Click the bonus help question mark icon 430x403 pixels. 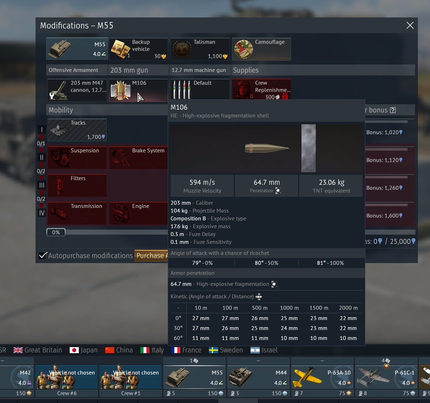click(x=393, y=110)
